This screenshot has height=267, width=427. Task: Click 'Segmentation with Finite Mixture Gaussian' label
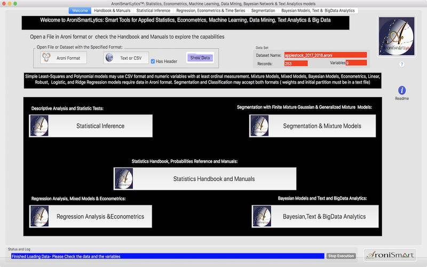coord(304,107)
